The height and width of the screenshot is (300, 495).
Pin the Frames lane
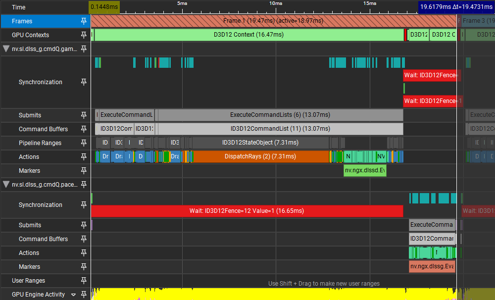(x=84, y=21)
